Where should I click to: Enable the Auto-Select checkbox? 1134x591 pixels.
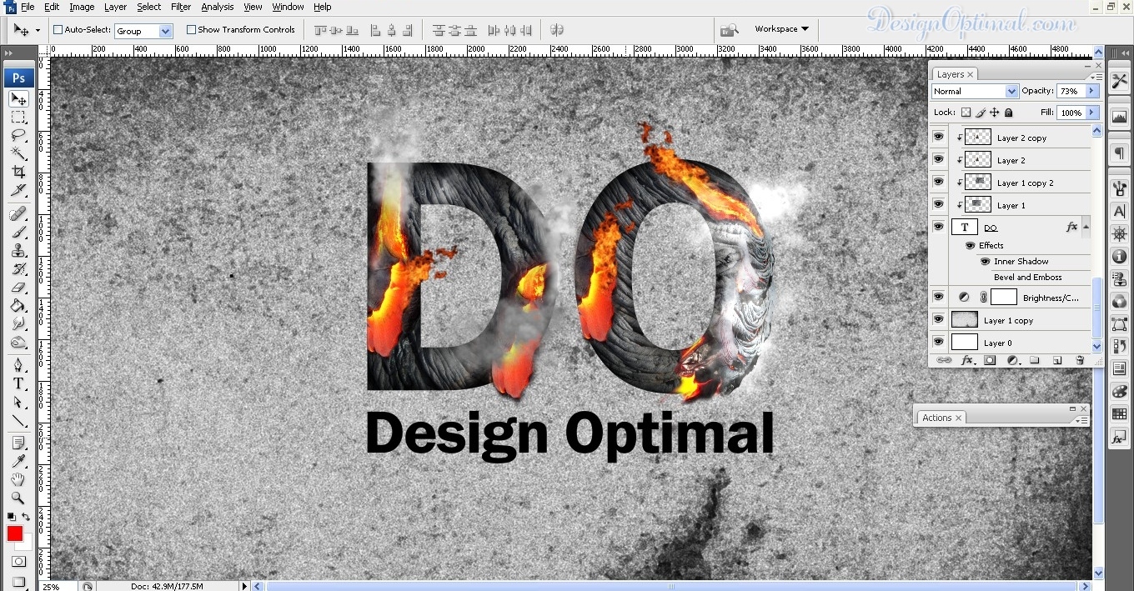(x=58, y=30)
